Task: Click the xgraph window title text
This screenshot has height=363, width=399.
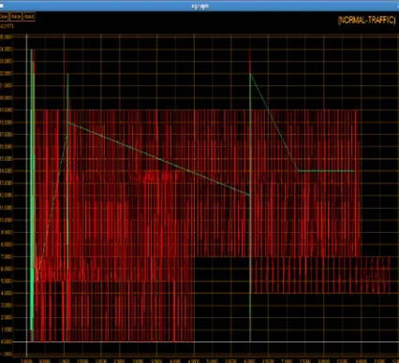Action: tap(199, 6)
